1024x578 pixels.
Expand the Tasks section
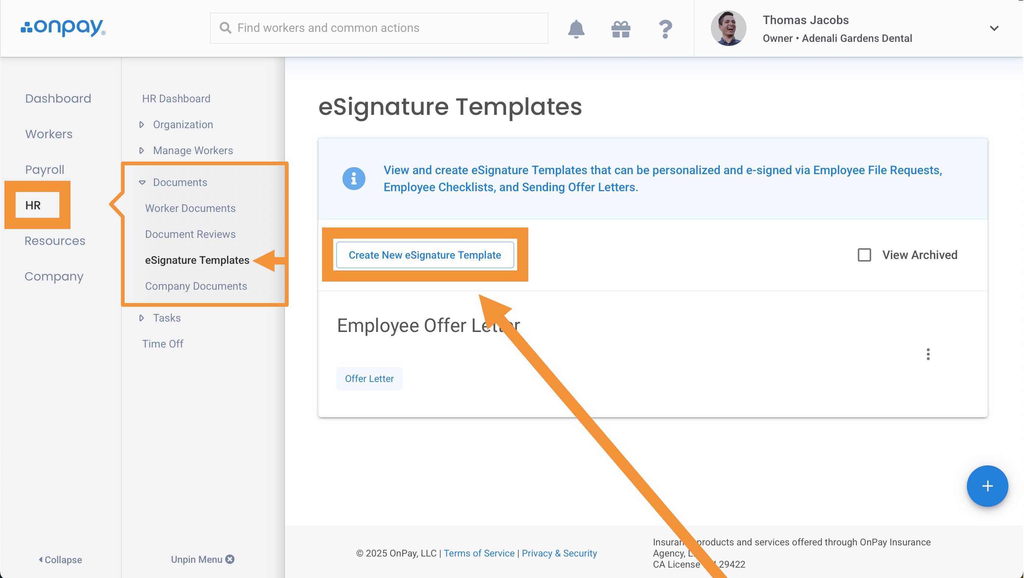141,318
